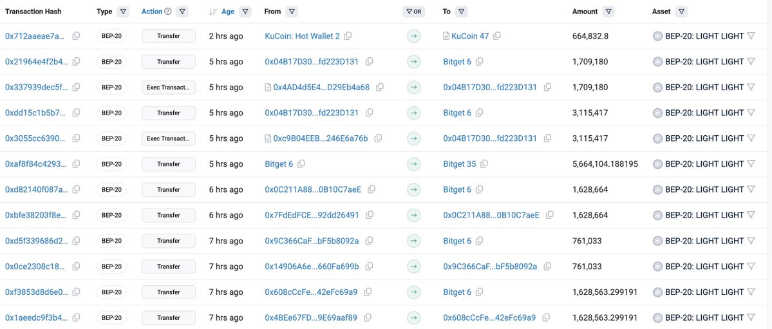Viewport: 772px width, 329px height.
Task: Toggle the OR filter between From and To
Action: click(413, 12)
